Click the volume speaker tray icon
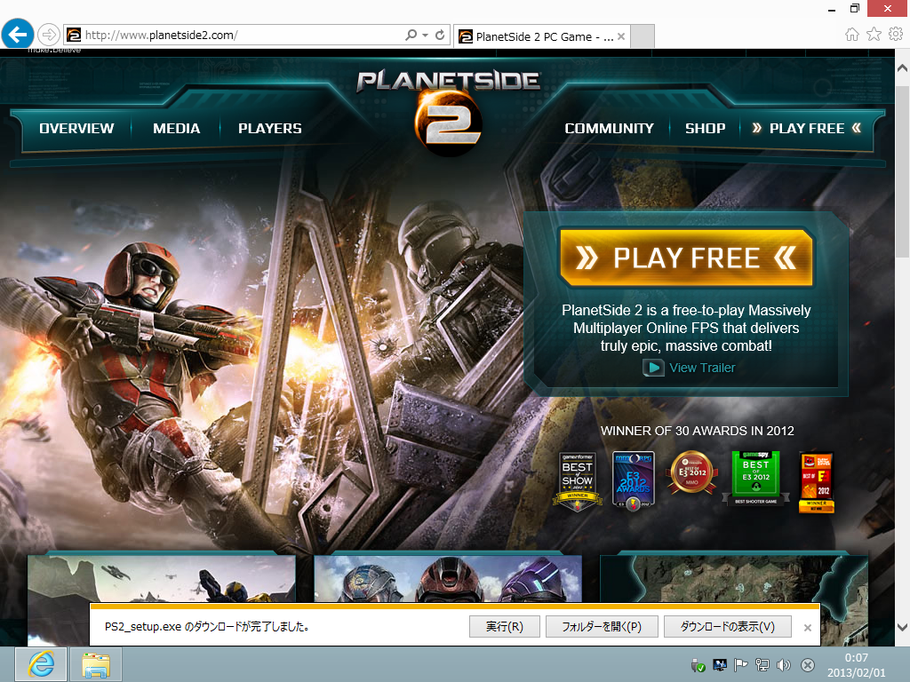The image size is (910, 682). [784, 665]
